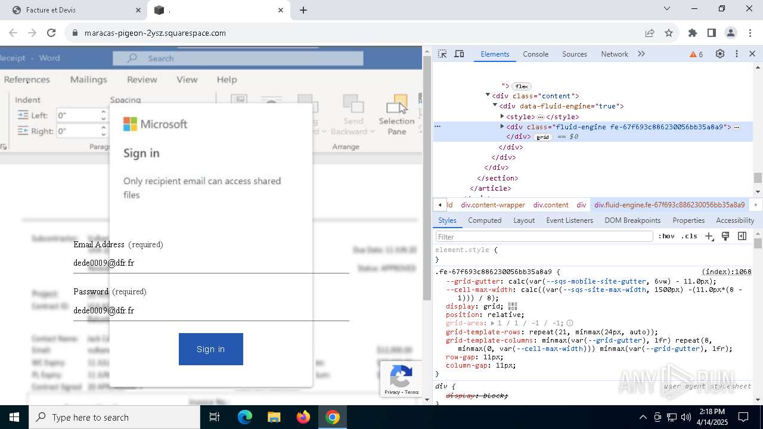
Task: Expand the grid-area shorthand triangle
Action: click(492, 323)
